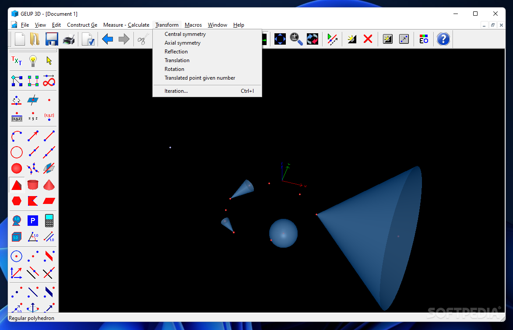Click the light bulb icon
This screenshot has height=330, width=513.
point(33,61)
